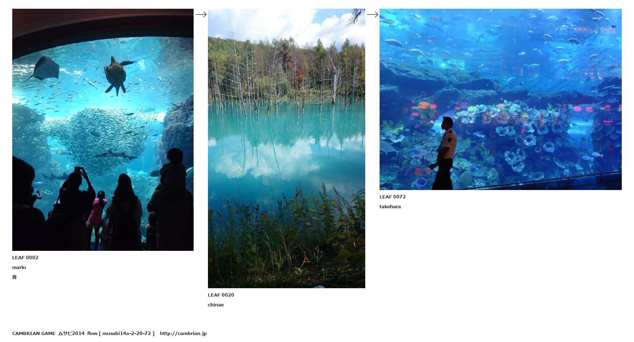Click the sea turtle in the aquarium photo

coord(117,75)
